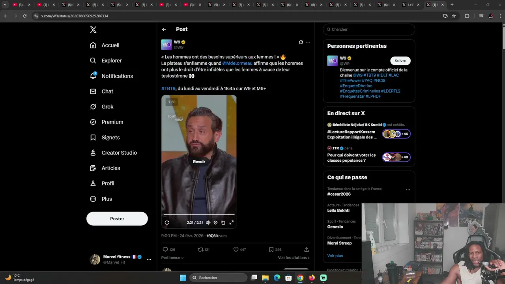Mute the video sound
This screenshot has height=284, width=505.
[x=208, y=223]
